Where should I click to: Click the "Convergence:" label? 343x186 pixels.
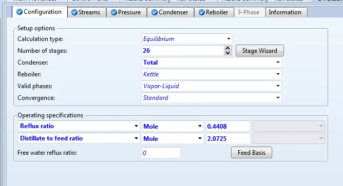36,98
